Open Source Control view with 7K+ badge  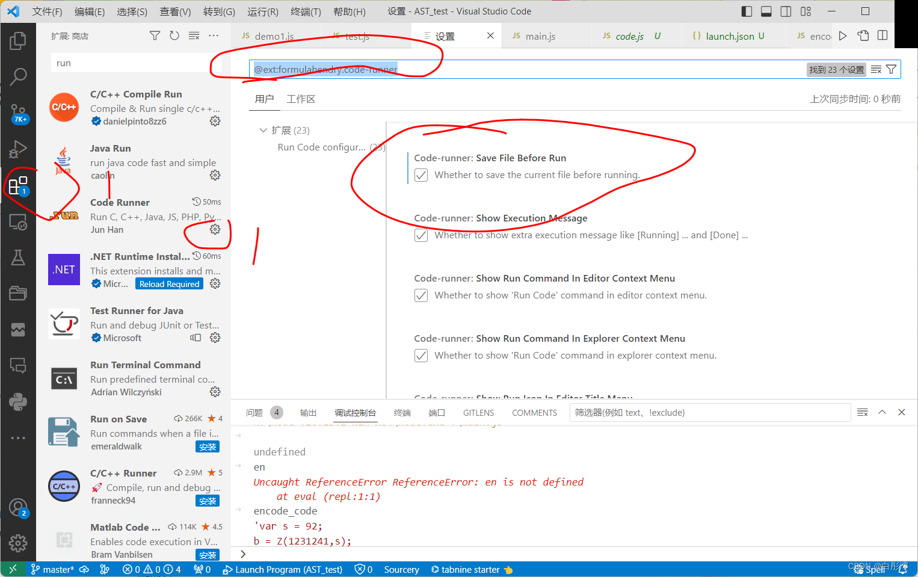[x=18, y=113]
